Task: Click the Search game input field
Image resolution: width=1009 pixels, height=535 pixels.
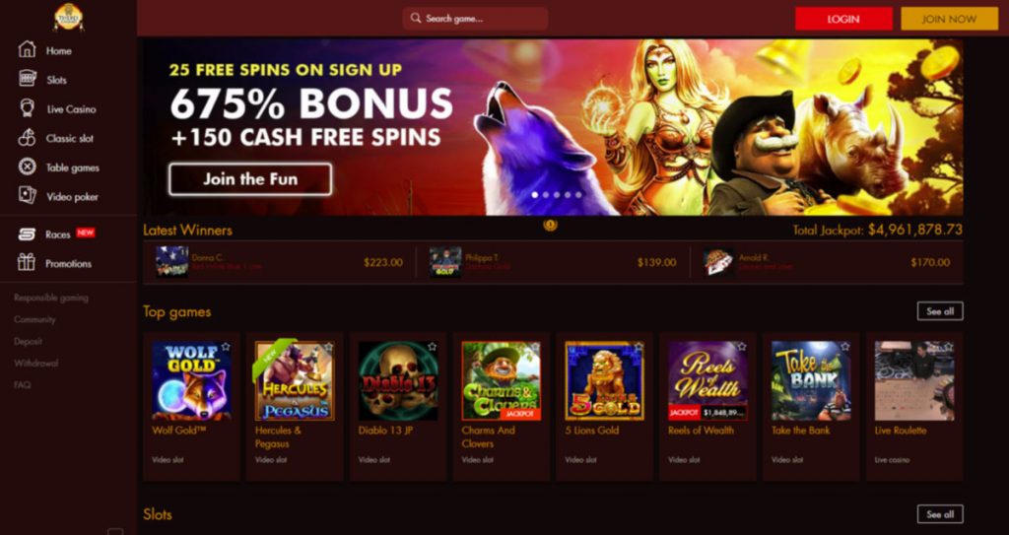Action: coord(476,19)
